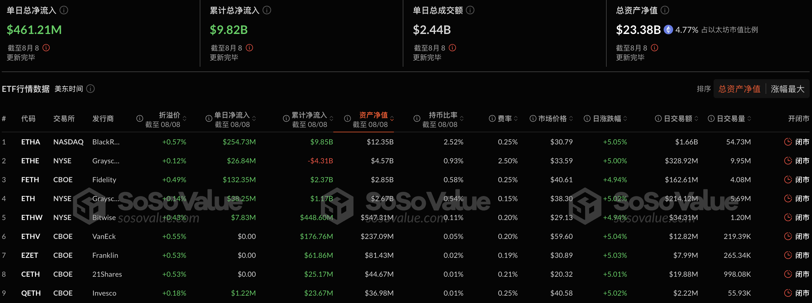This screenshot has height=303, width=812.
Task: Open CETH ticker link
Action: [30, 274]
